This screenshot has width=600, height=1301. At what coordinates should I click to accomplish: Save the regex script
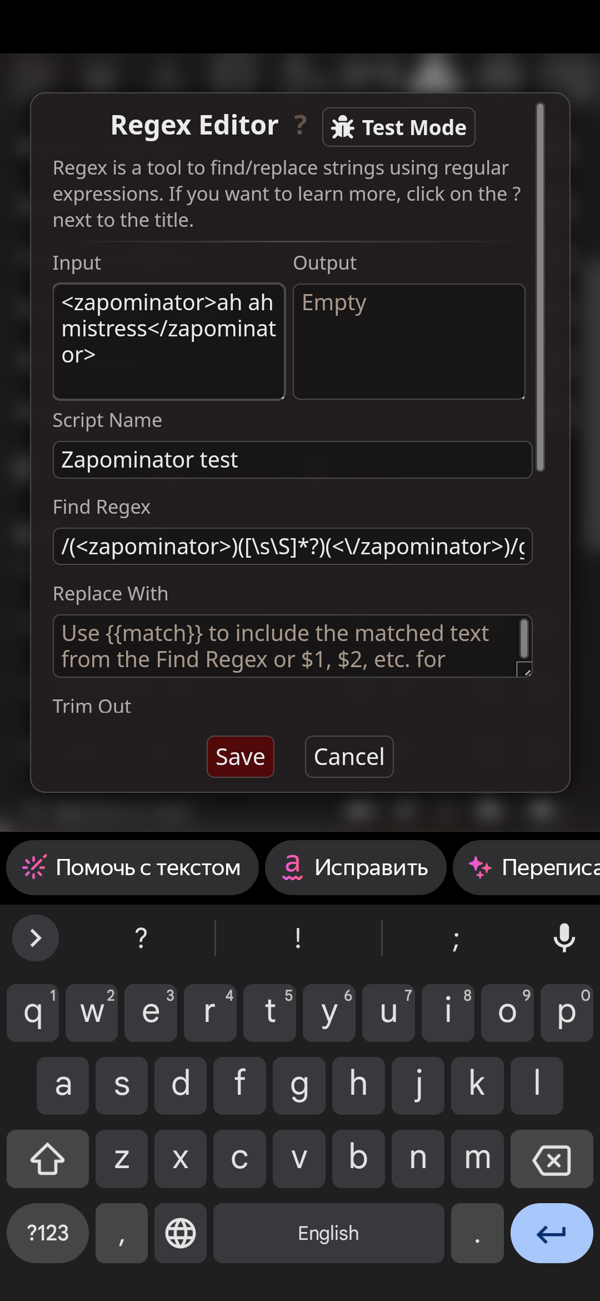(x=241, y=757)
